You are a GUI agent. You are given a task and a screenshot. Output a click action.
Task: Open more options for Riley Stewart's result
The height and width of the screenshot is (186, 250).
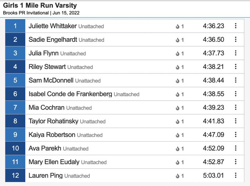click(x=236, y=66)
